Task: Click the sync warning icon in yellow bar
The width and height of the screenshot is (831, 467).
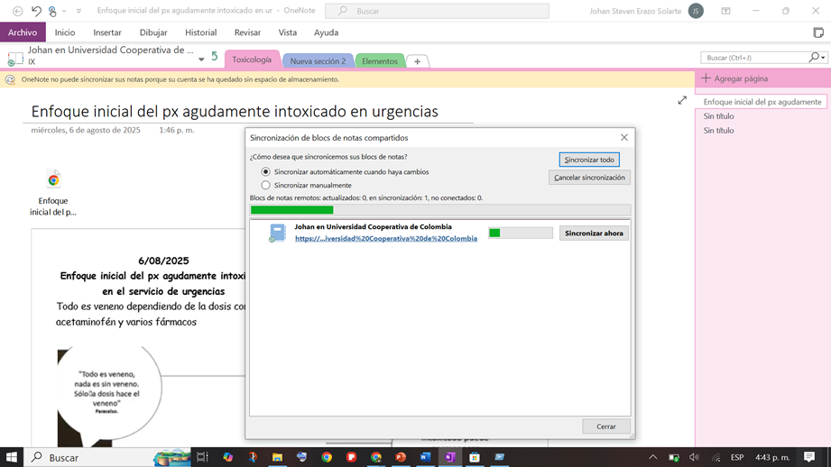Action: tap(10, 79)
